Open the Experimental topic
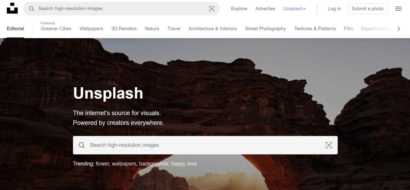This screenshot has width=410, height=190. pyautogui.click(x=375, y=28)
